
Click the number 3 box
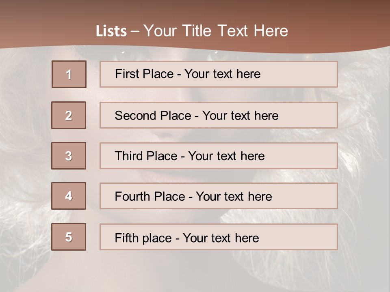(x=69, y=156)
